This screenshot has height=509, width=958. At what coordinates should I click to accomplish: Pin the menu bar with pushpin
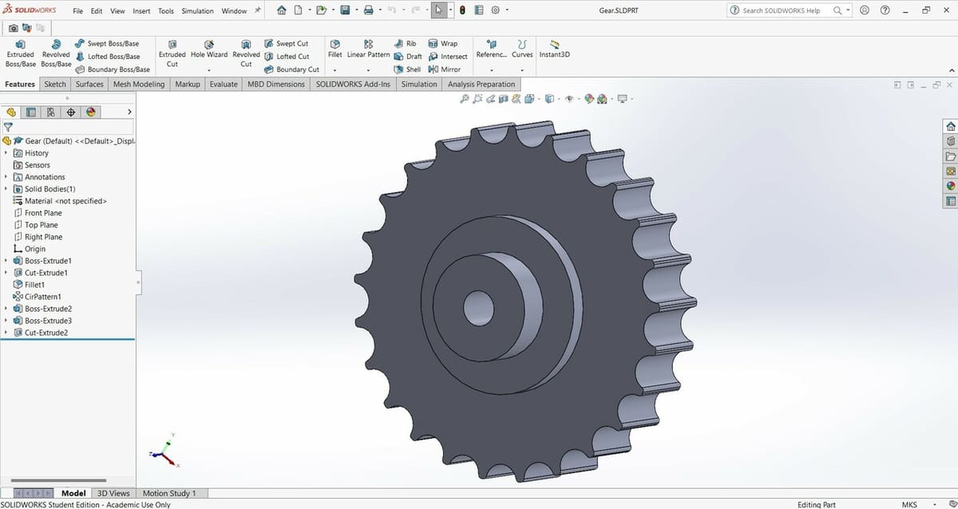[257, 10]
